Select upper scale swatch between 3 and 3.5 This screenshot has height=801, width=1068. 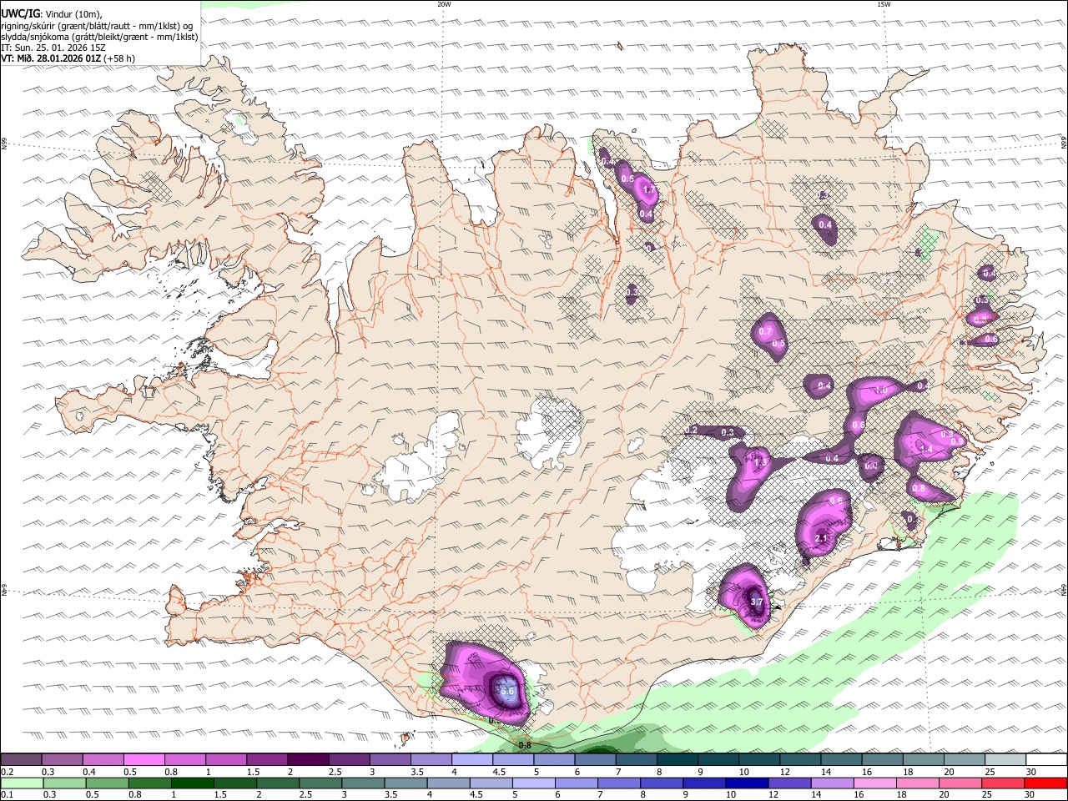[x=390, y=760]
